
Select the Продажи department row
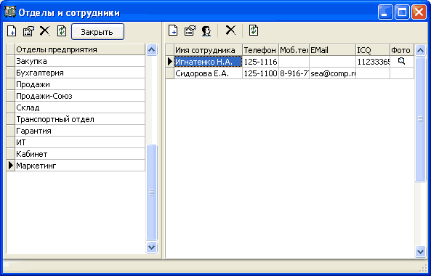coord(80,84)
